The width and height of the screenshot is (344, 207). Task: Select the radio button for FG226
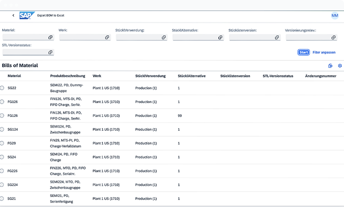click(x=2, y=171)
